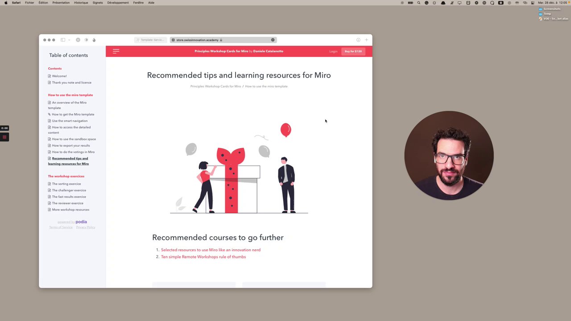Open the Signets menu
Image resolution: width=571 pixels, height=321 pixels.
click(98, 3)
